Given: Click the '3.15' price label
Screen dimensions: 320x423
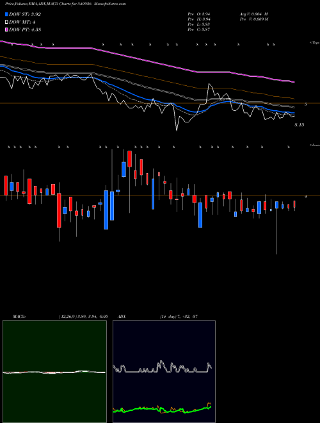Looking at the screenshot, I should 300,125.
